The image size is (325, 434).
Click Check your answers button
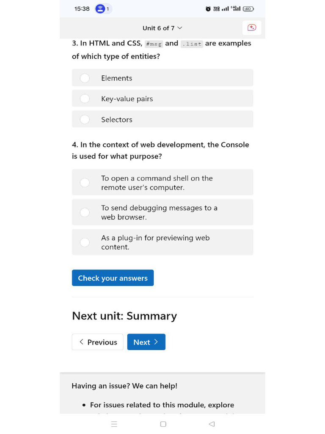click(113, 278)
